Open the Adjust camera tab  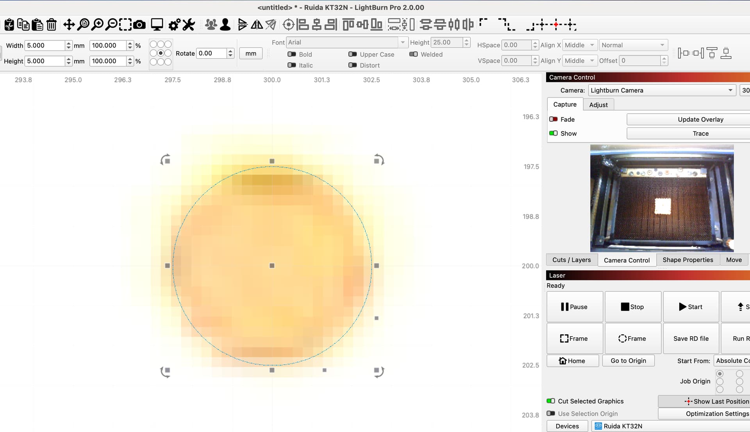(598, 105)
